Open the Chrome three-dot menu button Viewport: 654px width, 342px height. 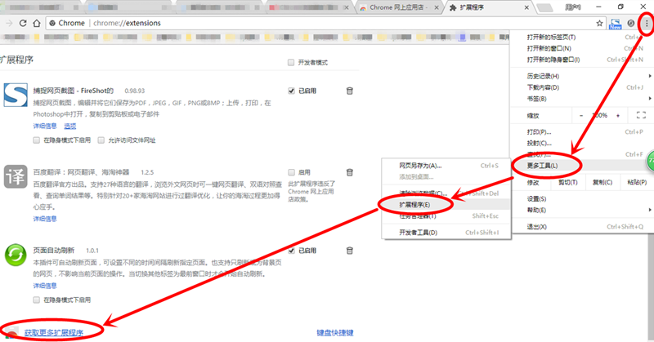[x=647, y=24]
